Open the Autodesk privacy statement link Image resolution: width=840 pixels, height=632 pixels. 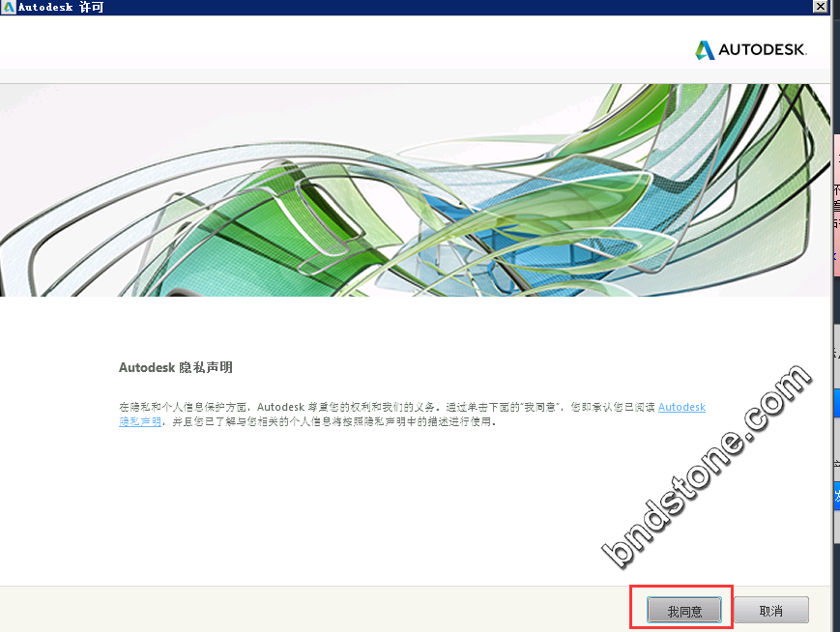[x=681, y=407]
